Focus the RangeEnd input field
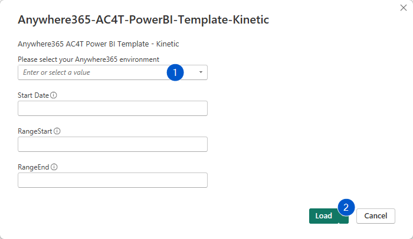Image resolution: width=413 pixels, height=239 pixels. click(x=113, y=180)
